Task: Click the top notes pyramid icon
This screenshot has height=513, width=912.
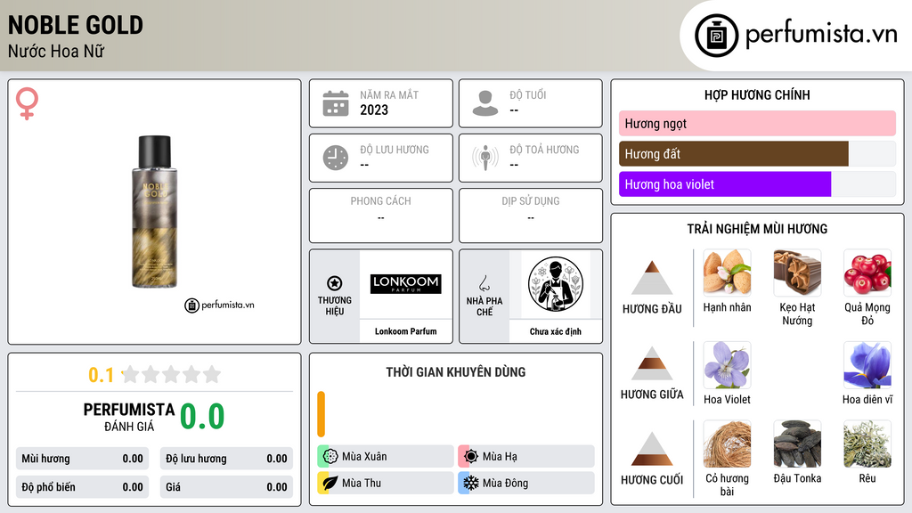Action: click(x=652, y=278)
